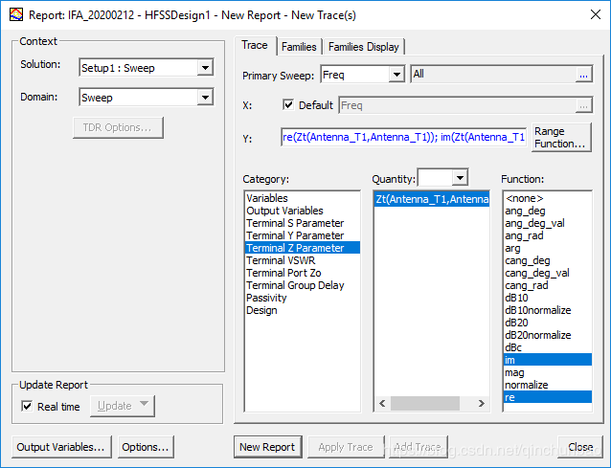Click the New Report button
Screen dimensions: 611x468
click(268, 447)
